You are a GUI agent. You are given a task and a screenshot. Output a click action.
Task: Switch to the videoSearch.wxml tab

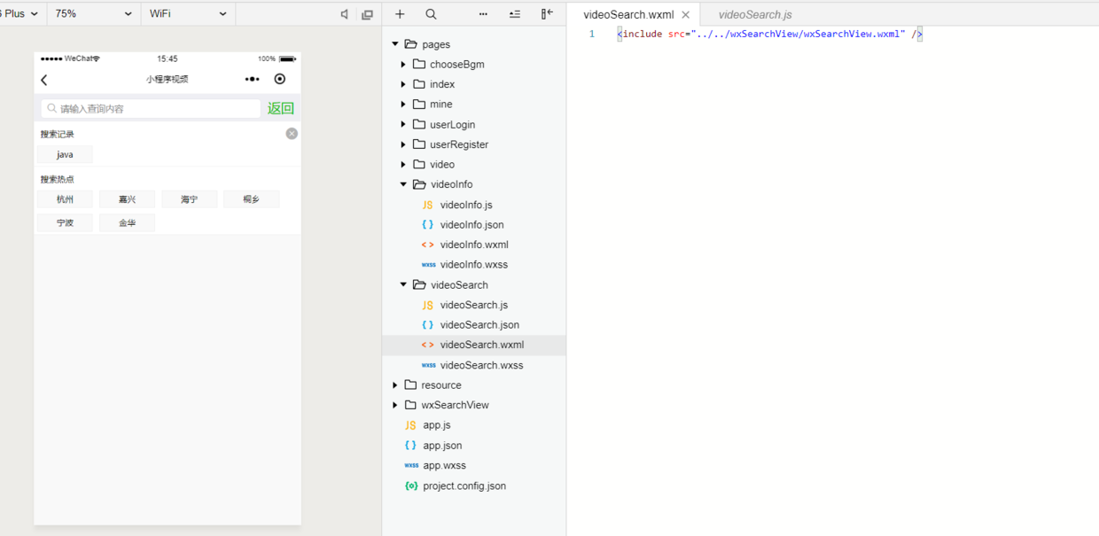(628, 15)
